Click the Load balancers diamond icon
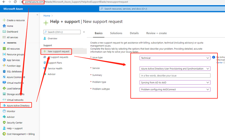The image size is (225, 140). tap(4, 88)
